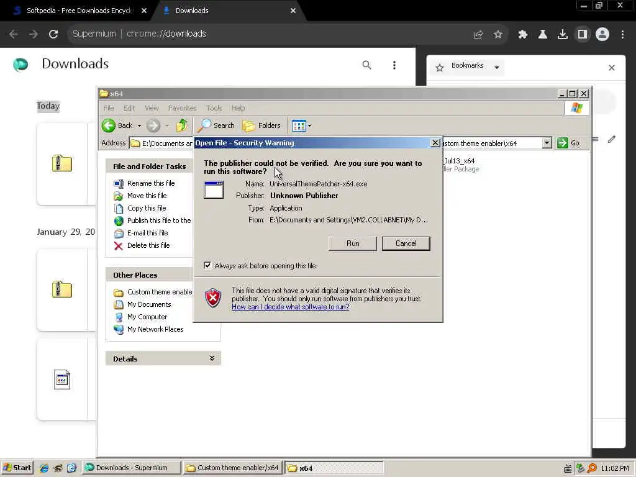This screenshot has width=636, height=477.
Task: Click Search in Explorer toolbar
Action: coord(216,125)
